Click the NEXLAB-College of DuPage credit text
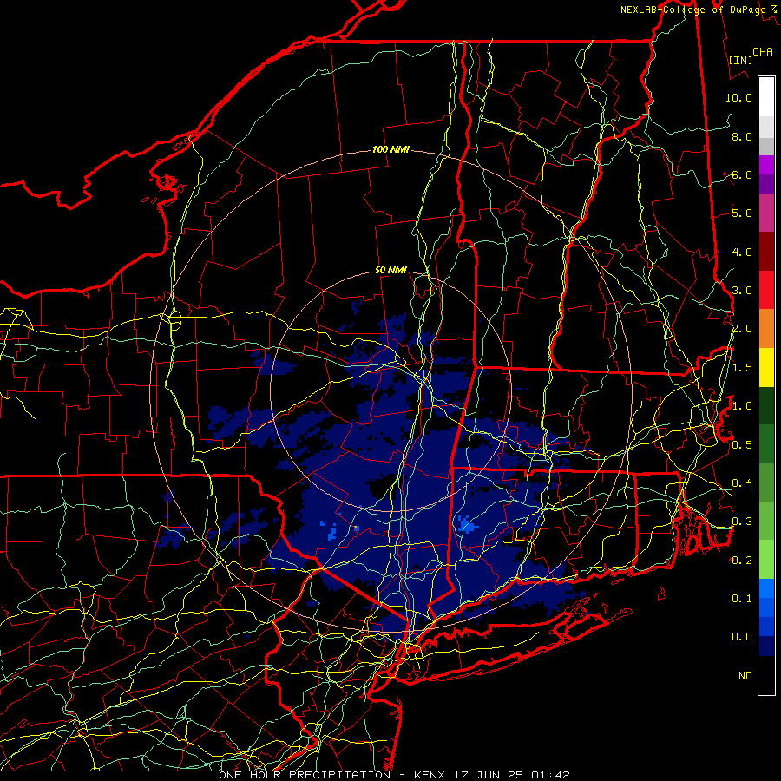781x781 pixels. 692,10
